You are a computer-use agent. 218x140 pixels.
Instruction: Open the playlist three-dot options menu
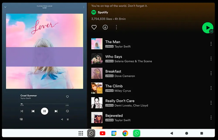pos(116,27)
